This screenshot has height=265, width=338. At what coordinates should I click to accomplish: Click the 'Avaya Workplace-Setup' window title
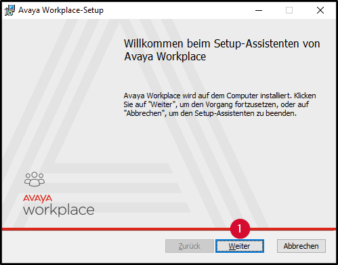click(61, 10)
